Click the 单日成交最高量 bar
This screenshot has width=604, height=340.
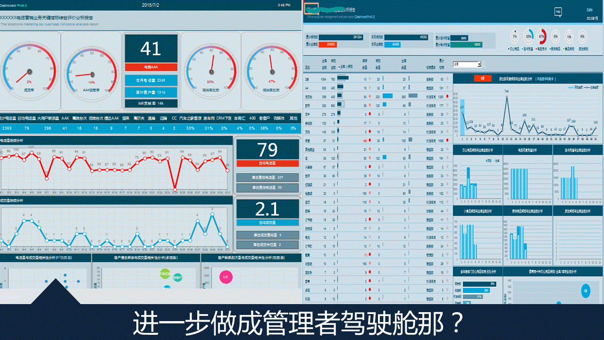[268, 235]
